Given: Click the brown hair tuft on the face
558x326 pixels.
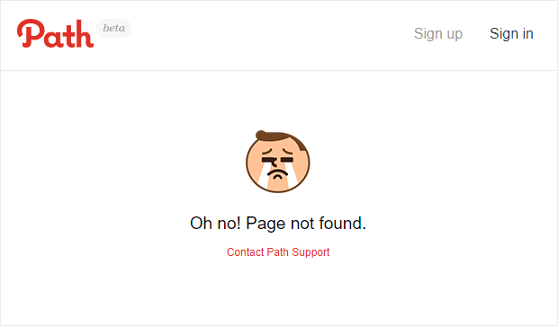Looking at the screenshot, I should [262, 135].
